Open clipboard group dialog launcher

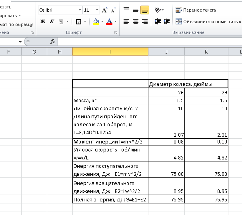point(32,32)
